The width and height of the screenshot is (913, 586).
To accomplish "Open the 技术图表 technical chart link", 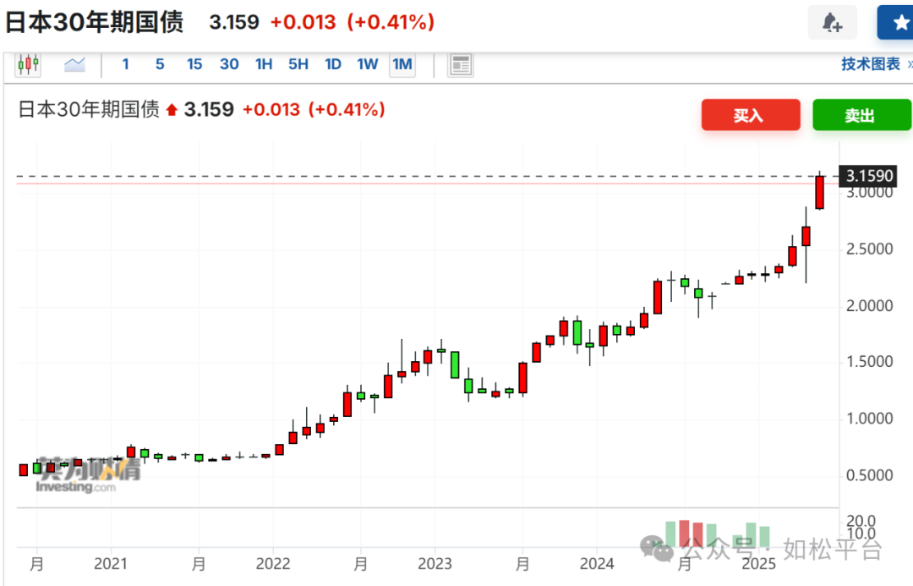I will [871, 64].
